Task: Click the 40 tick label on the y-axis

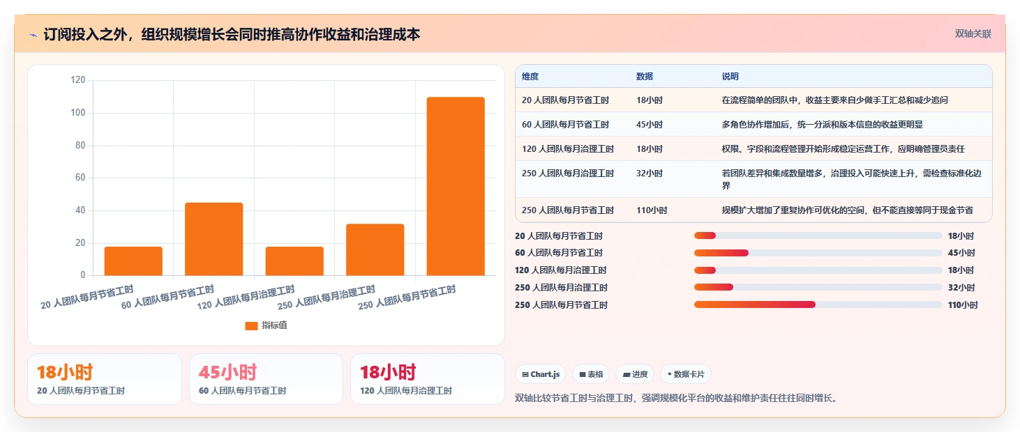Action: pyautogui.click(x=80, y=210)
